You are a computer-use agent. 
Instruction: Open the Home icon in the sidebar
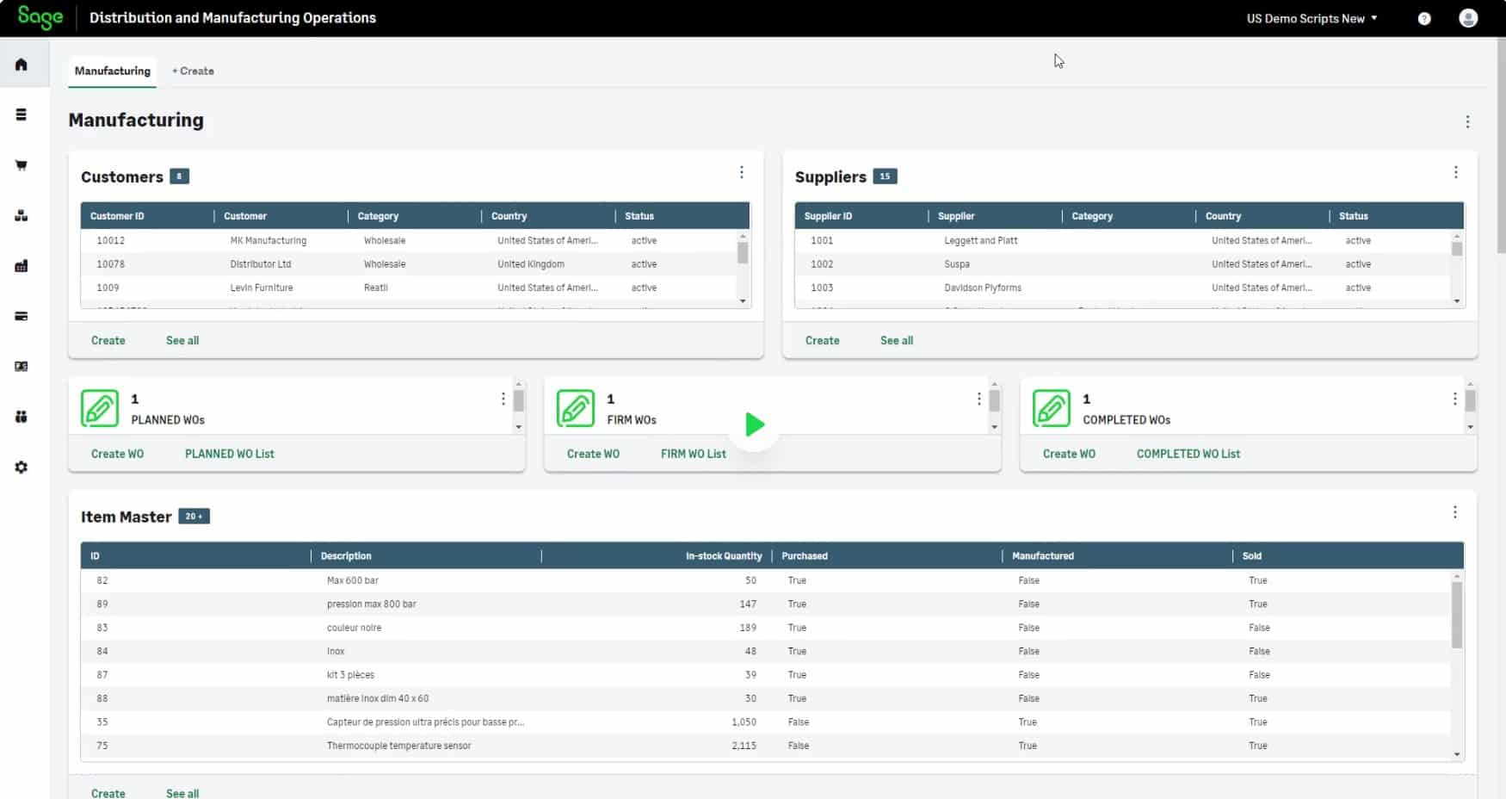point(22,65)
